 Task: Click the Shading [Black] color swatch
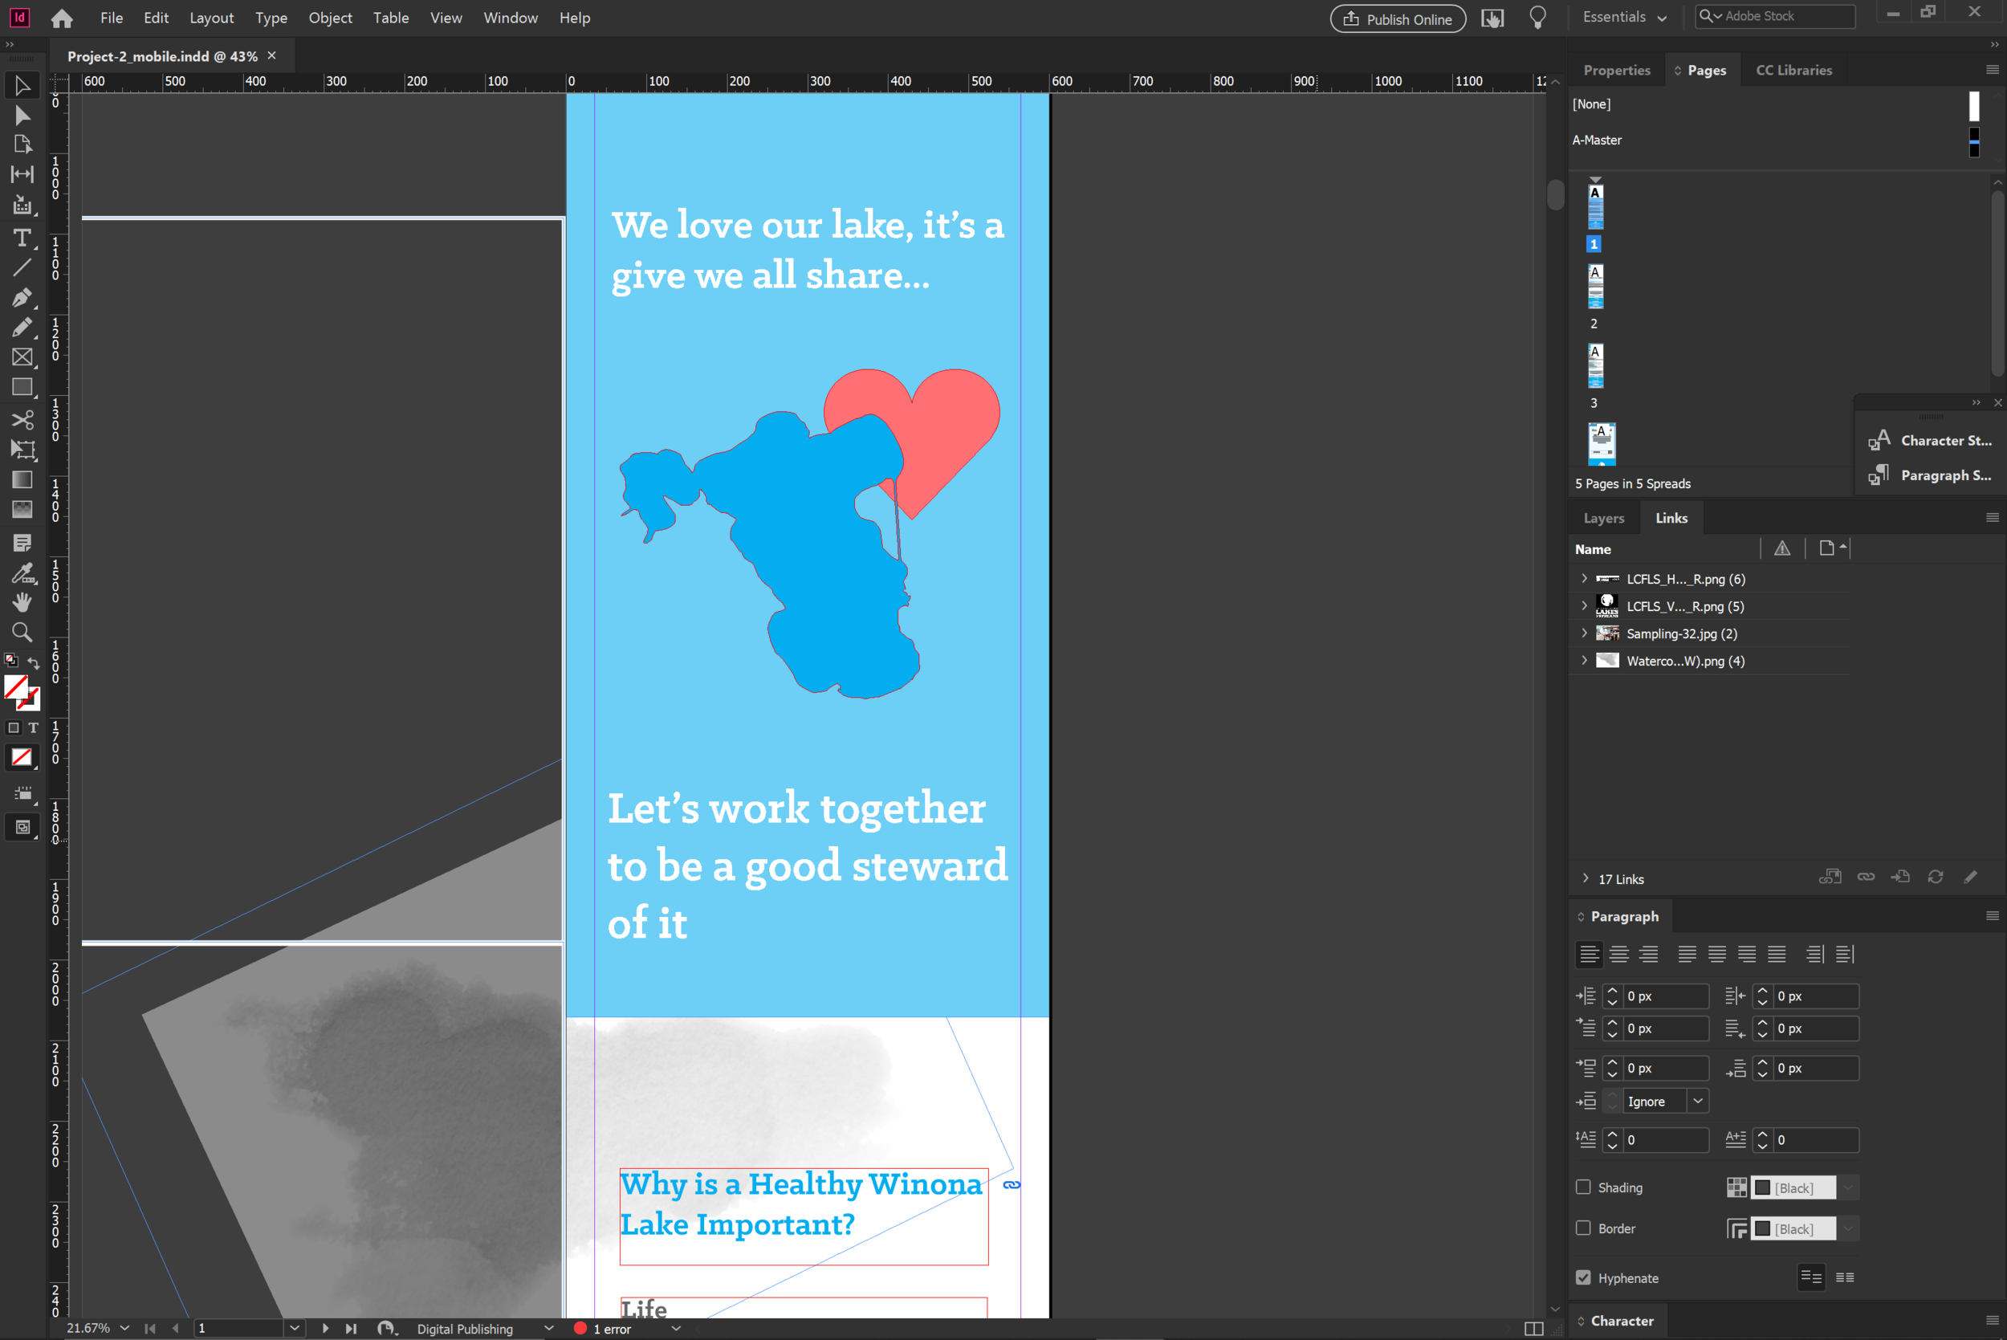pyautogui.click(x=1793, y=1187)
